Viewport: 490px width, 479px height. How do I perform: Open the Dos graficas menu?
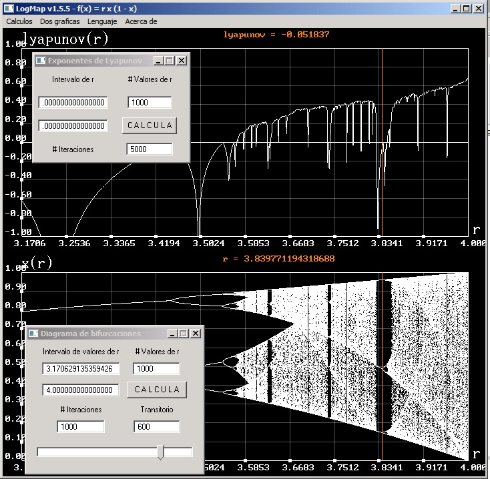click(60, 21)
